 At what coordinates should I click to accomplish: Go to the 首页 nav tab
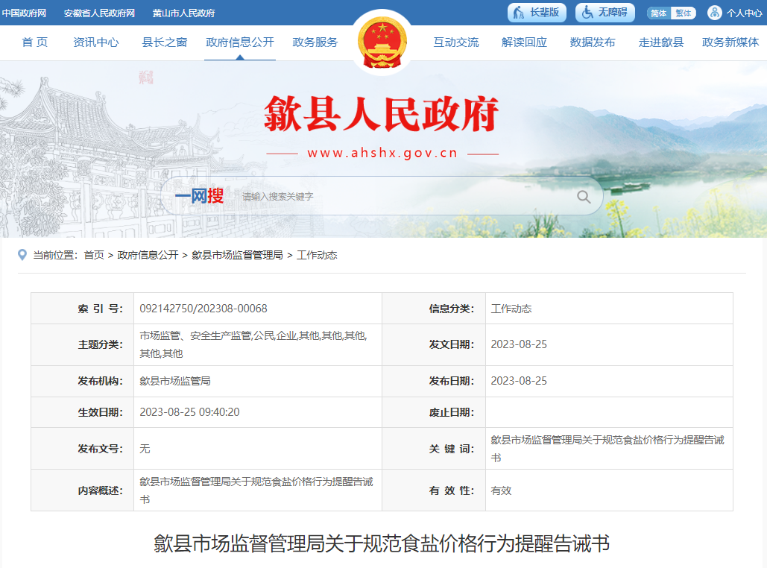pos(35,42)
